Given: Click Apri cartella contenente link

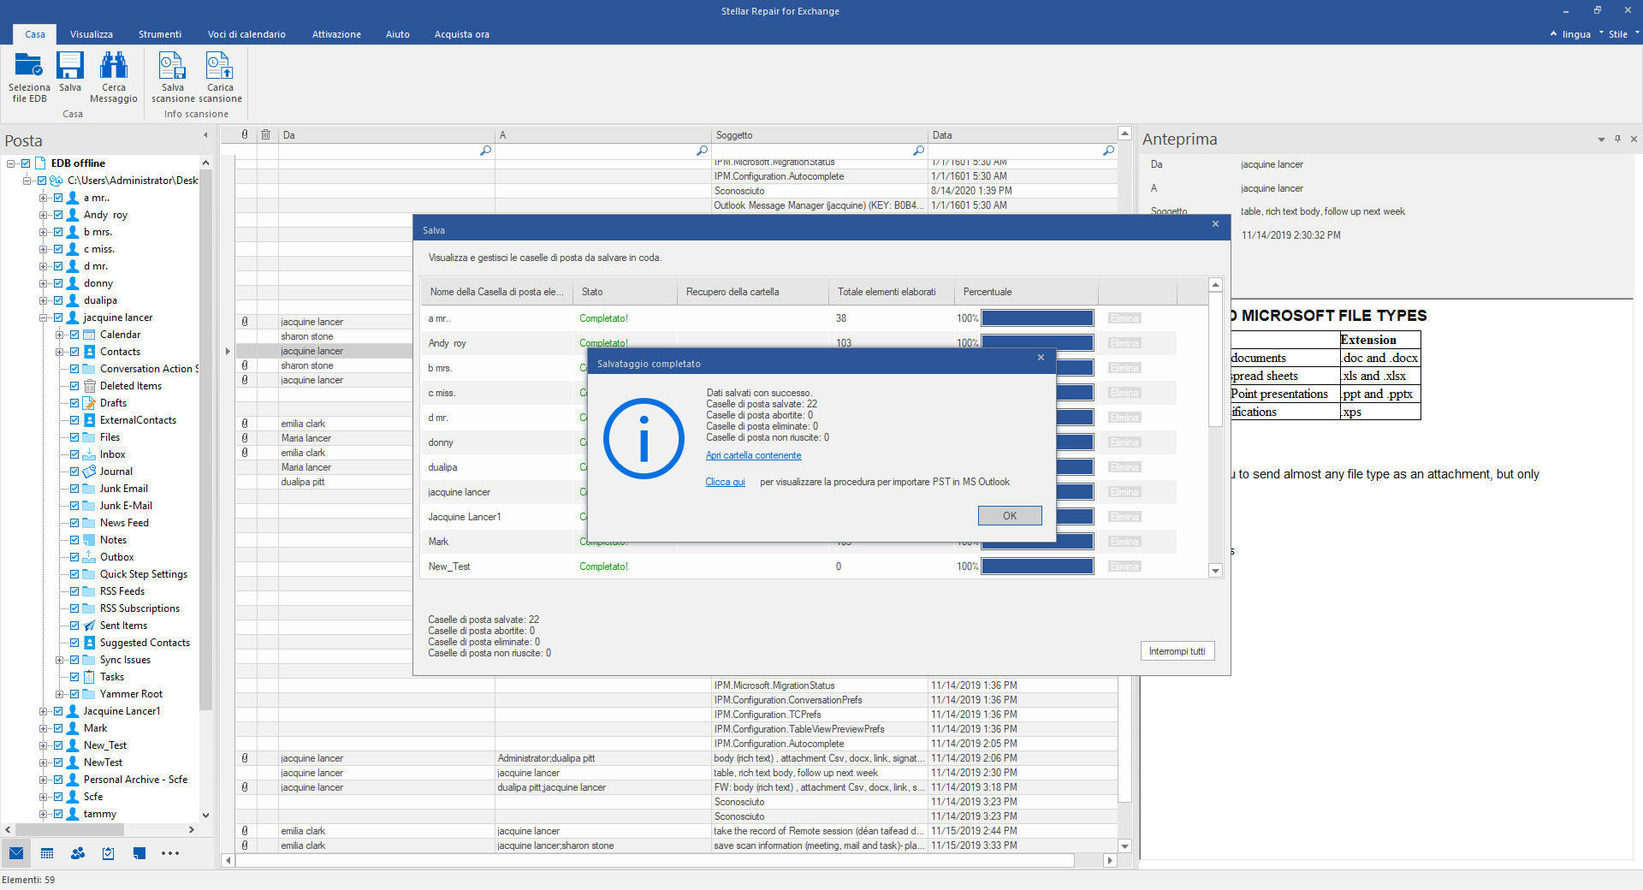Looking at the screenshot, I should [754, 455].
